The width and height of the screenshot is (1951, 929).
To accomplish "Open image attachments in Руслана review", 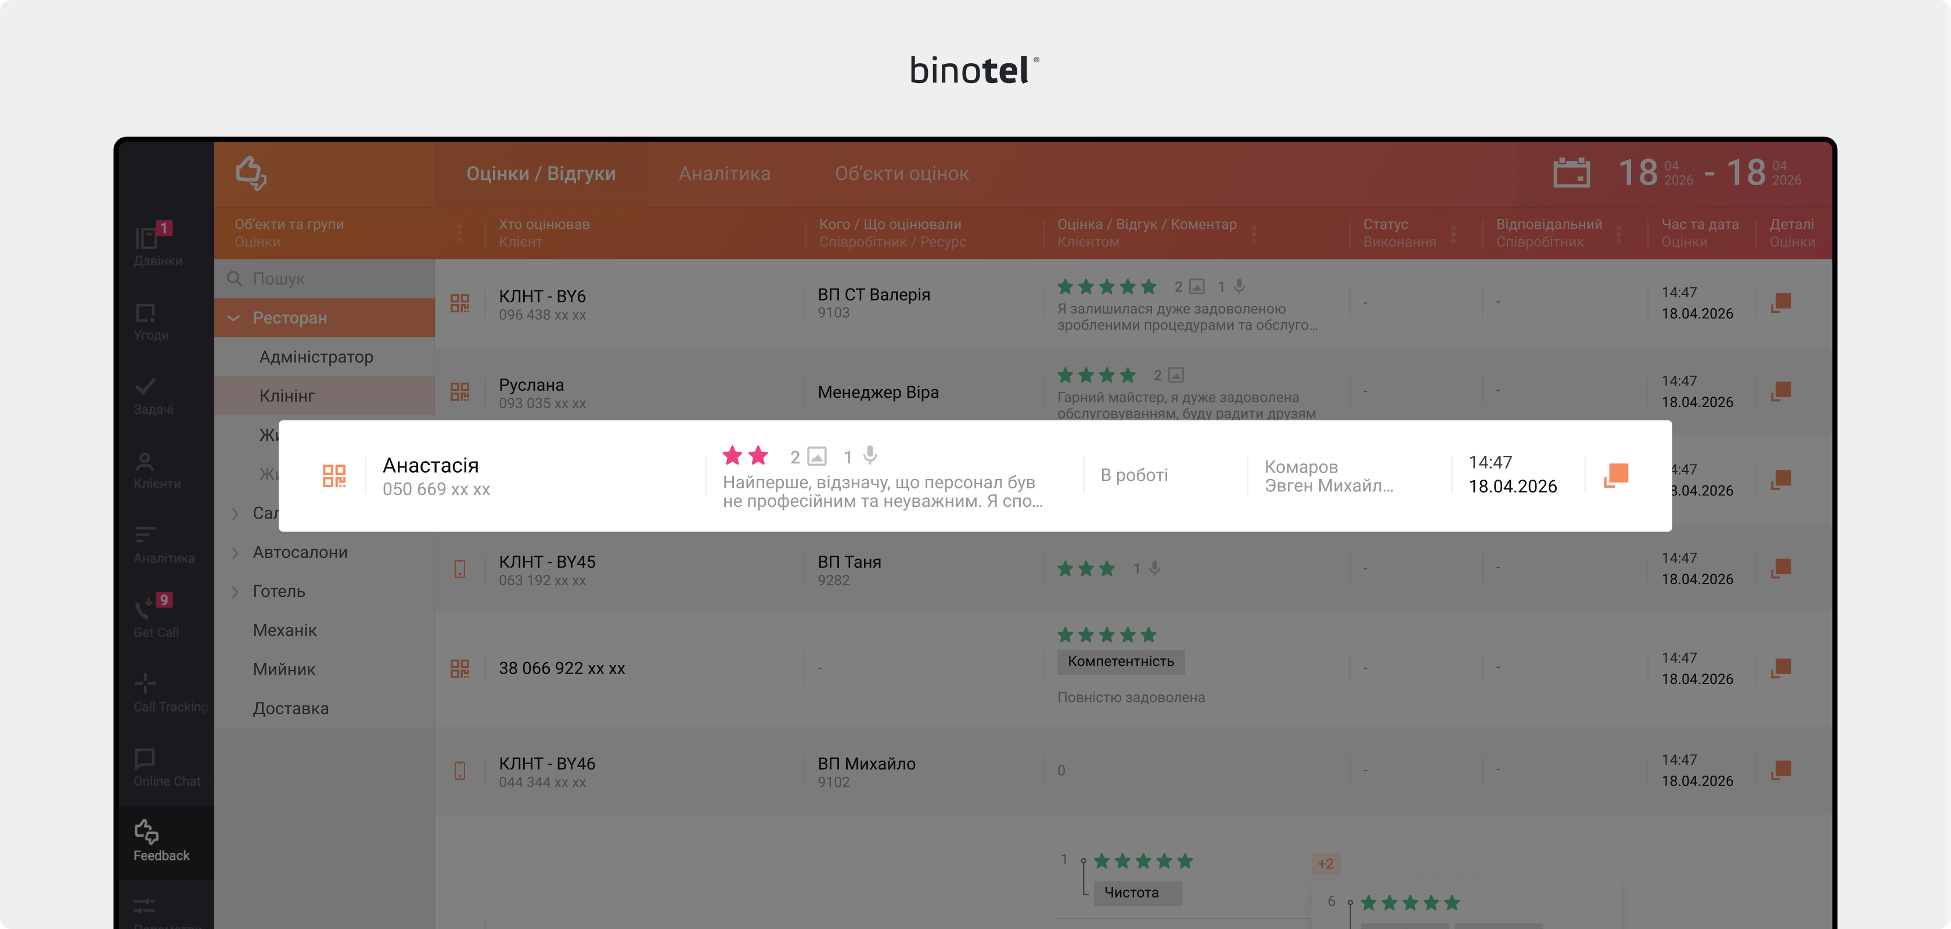I will click(1175, 375).
